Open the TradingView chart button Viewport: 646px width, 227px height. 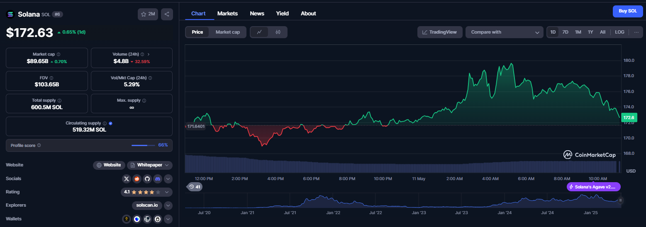tap(440, 32)
